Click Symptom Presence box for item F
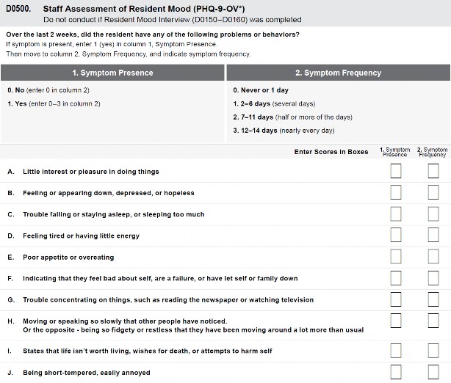The height and width of the screenshot is (383, 451). coord(396,278)
